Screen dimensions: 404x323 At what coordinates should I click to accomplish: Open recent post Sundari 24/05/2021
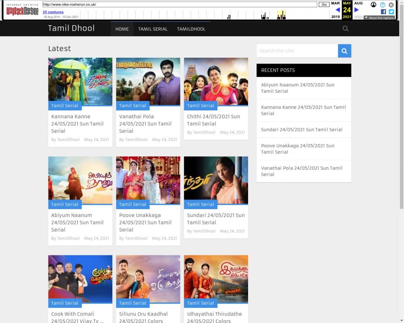click(x=302, y=130)
